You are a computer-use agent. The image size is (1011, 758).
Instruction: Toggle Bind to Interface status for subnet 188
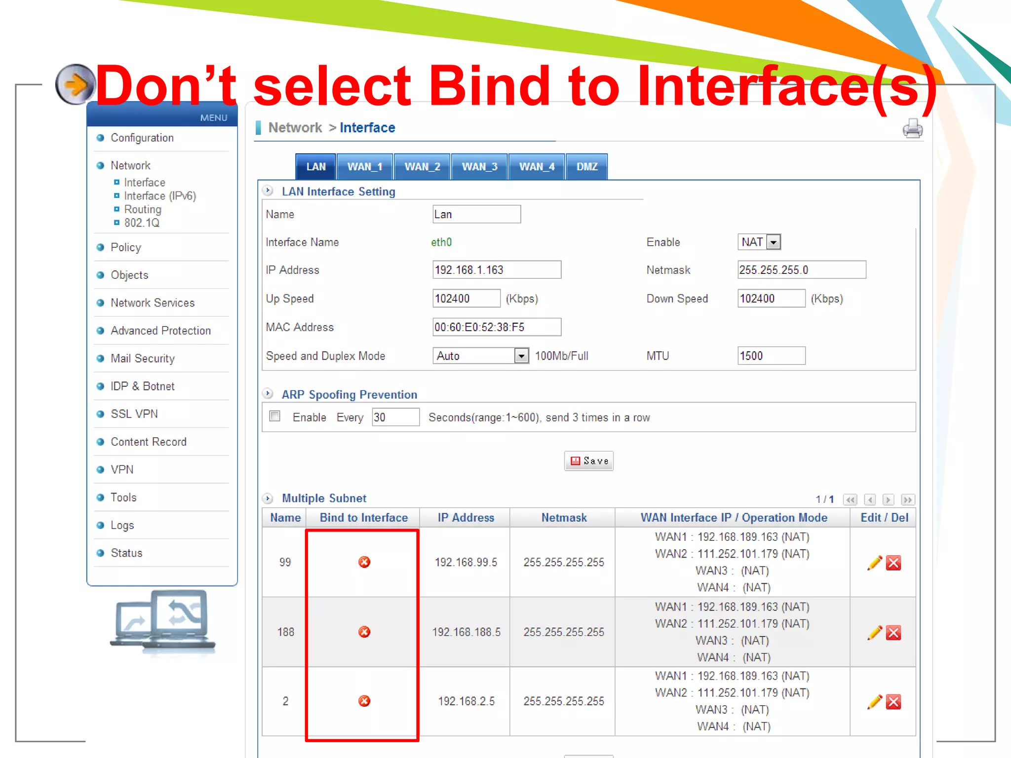click(364, 632)
